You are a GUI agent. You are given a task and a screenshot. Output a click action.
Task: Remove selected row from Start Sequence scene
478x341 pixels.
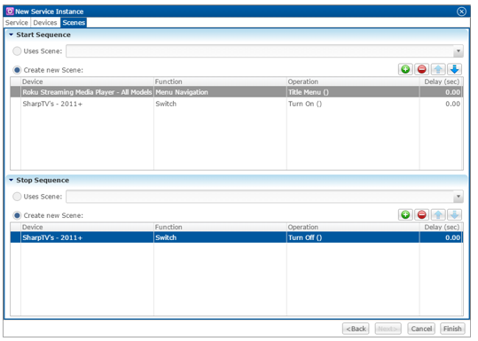pos(421,69)
